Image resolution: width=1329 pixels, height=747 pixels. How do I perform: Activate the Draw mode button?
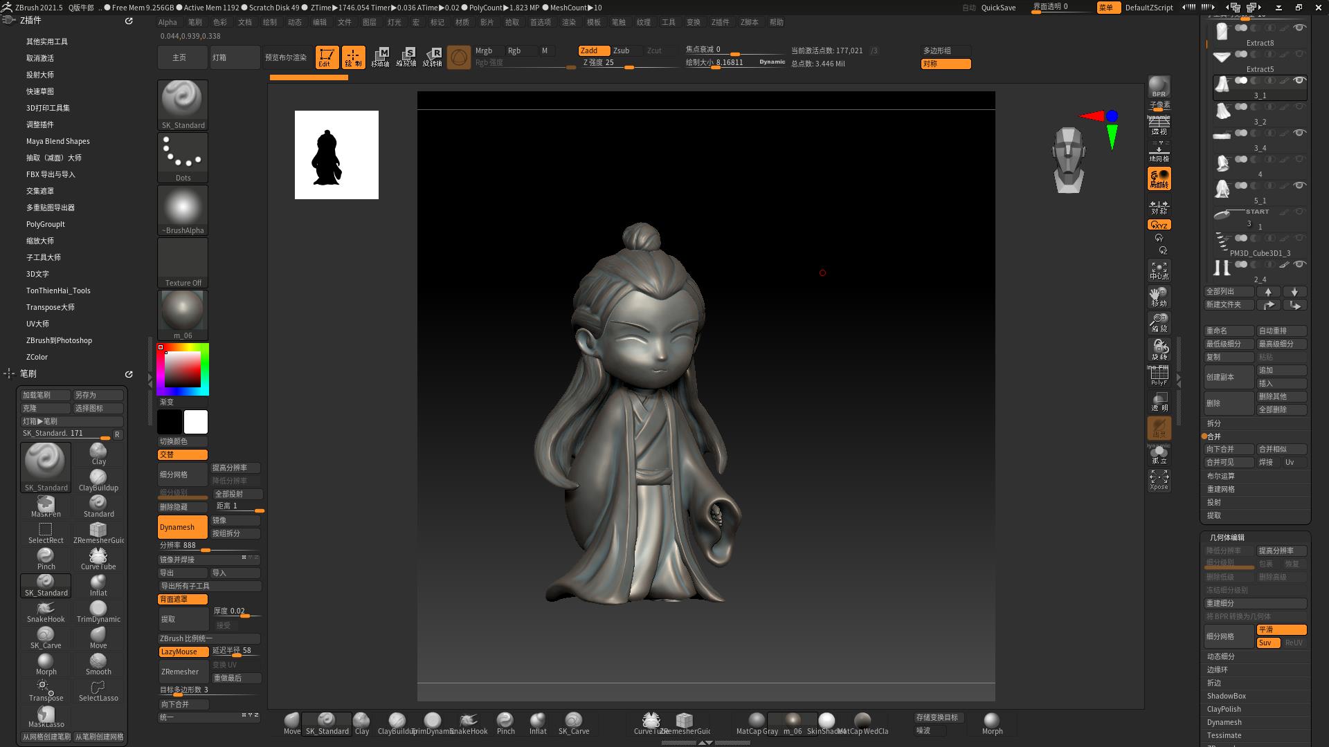(353, 57)
